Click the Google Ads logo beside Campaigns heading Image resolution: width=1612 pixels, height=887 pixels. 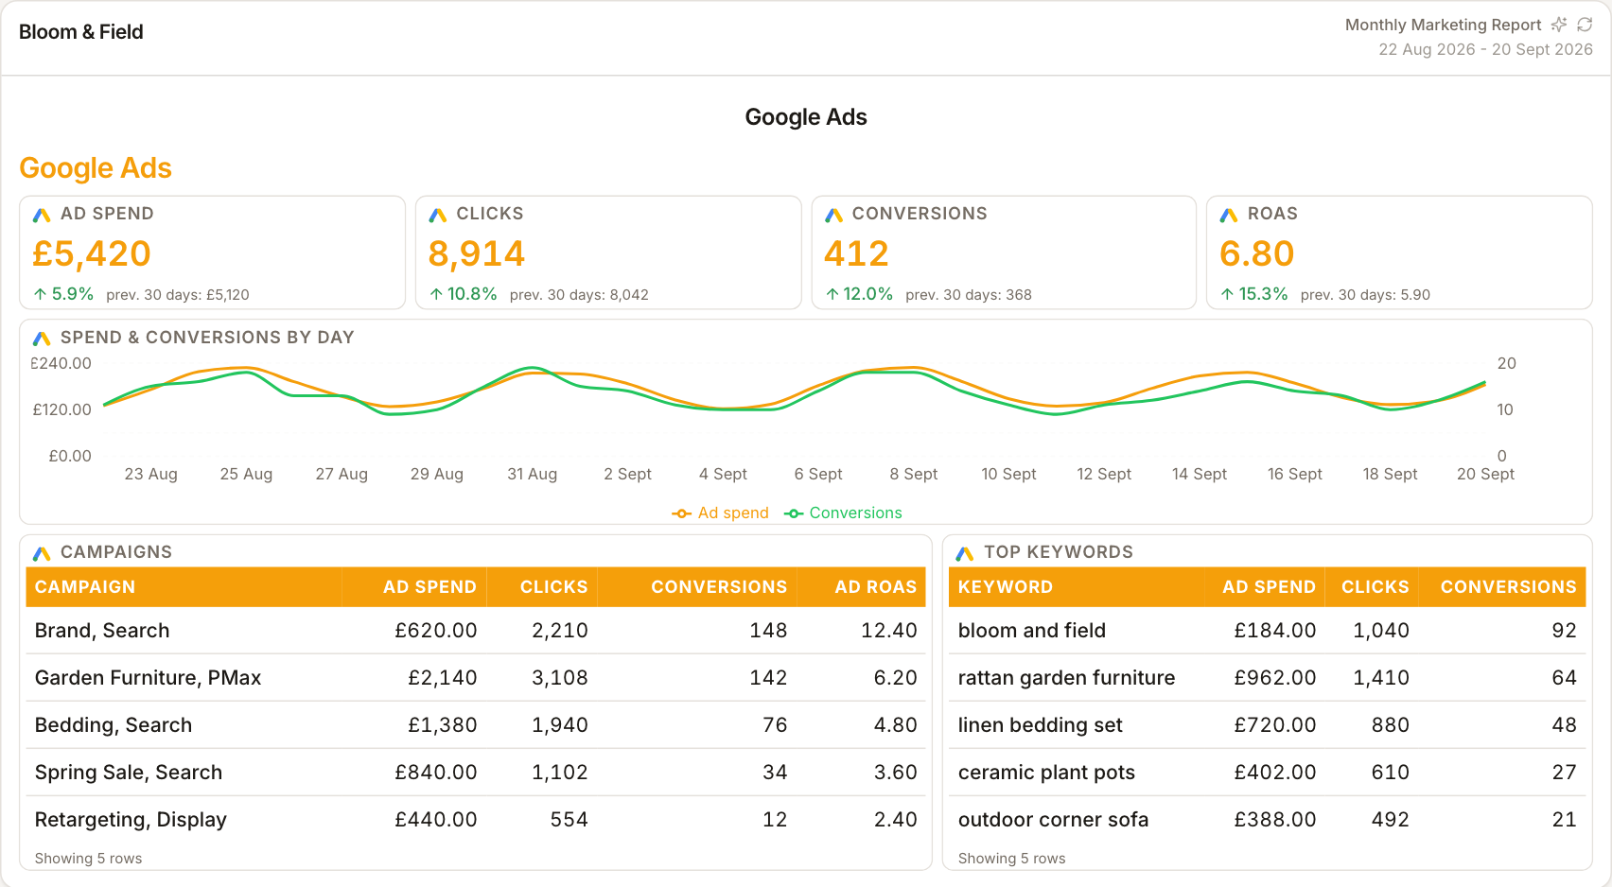tap(42, 553)
